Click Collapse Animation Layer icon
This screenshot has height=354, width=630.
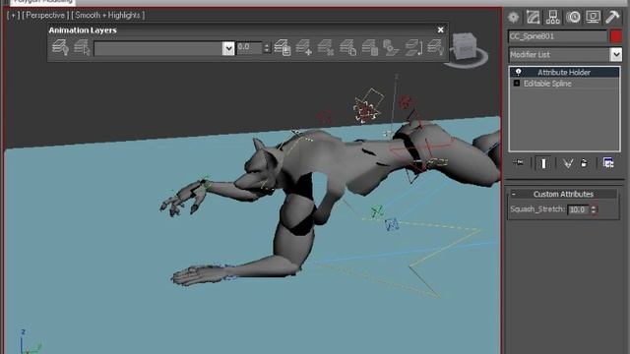[413, 48]
